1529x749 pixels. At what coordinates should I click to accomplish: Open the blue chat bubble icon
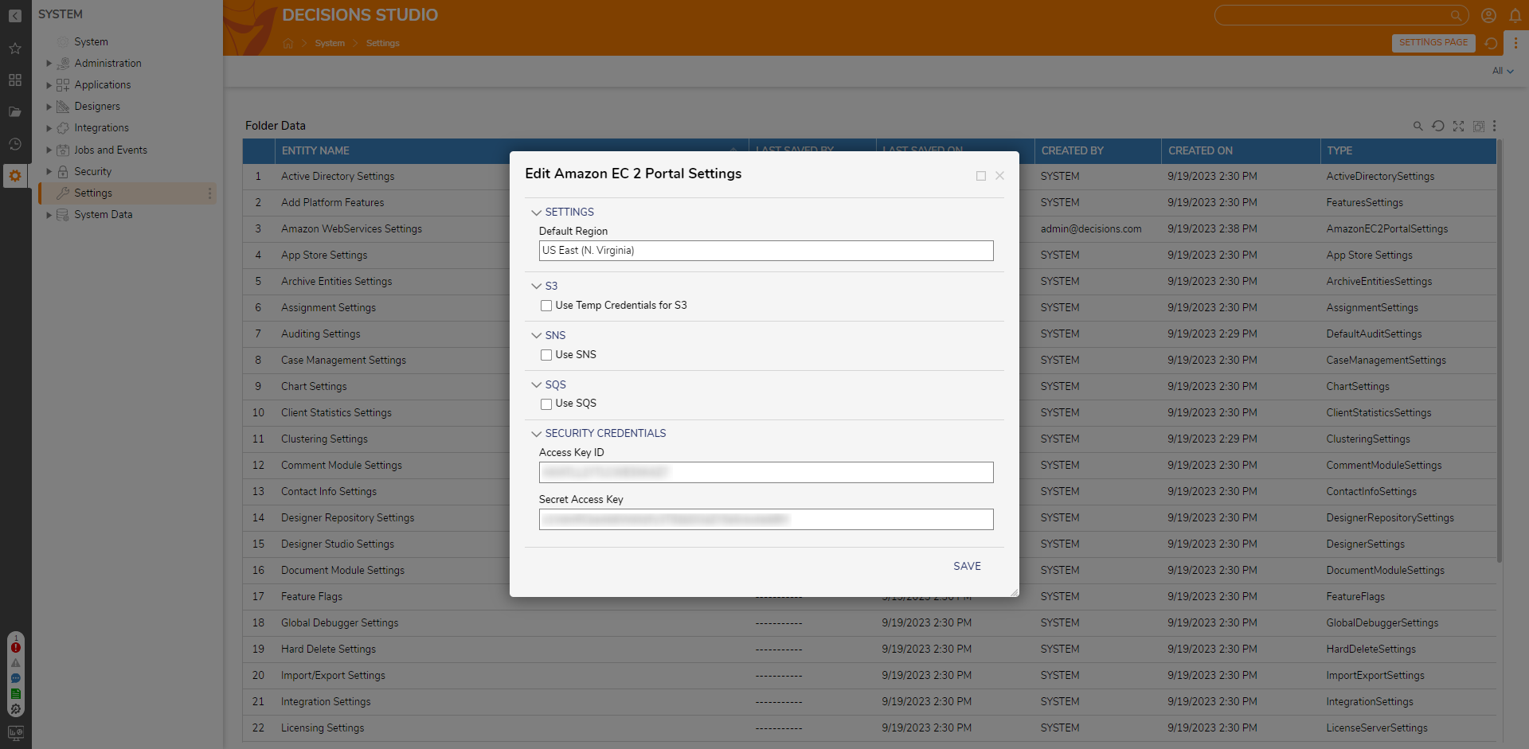point(15,678)
